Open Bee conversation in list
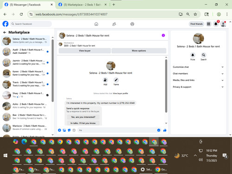This screenshot has height=174, width=232. point(26,117)
